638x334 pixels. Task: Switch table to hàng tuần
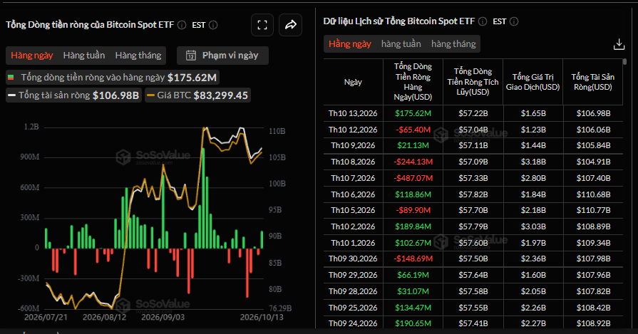[x=401, y=44]
